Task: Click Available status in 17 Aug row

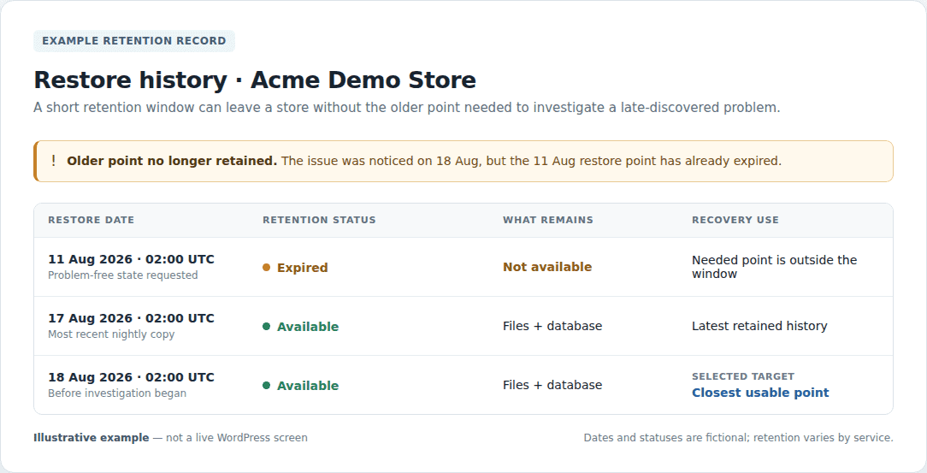Action: click(308, 327)
